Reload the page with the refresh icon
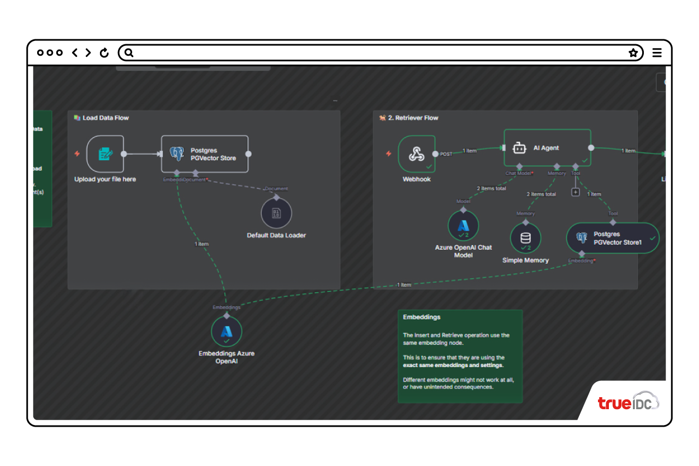 click(104, 53)
